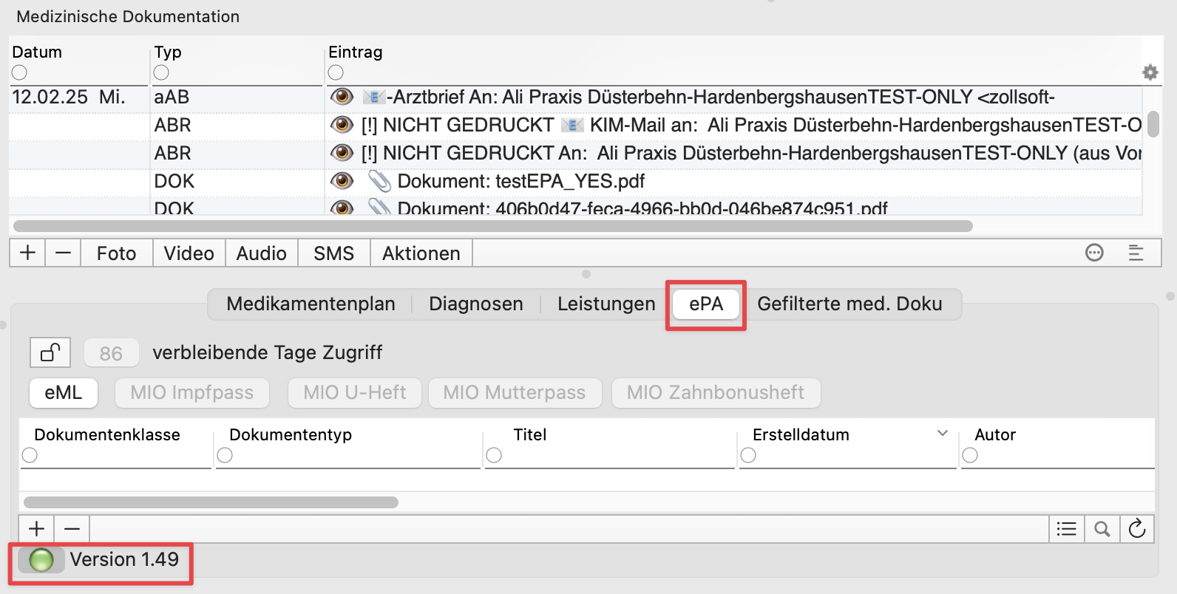This screenshot has height=594, width=1177.
Task: Toggle the Autor filter circle
Action: pyautogui.click(x=970, y=455)
